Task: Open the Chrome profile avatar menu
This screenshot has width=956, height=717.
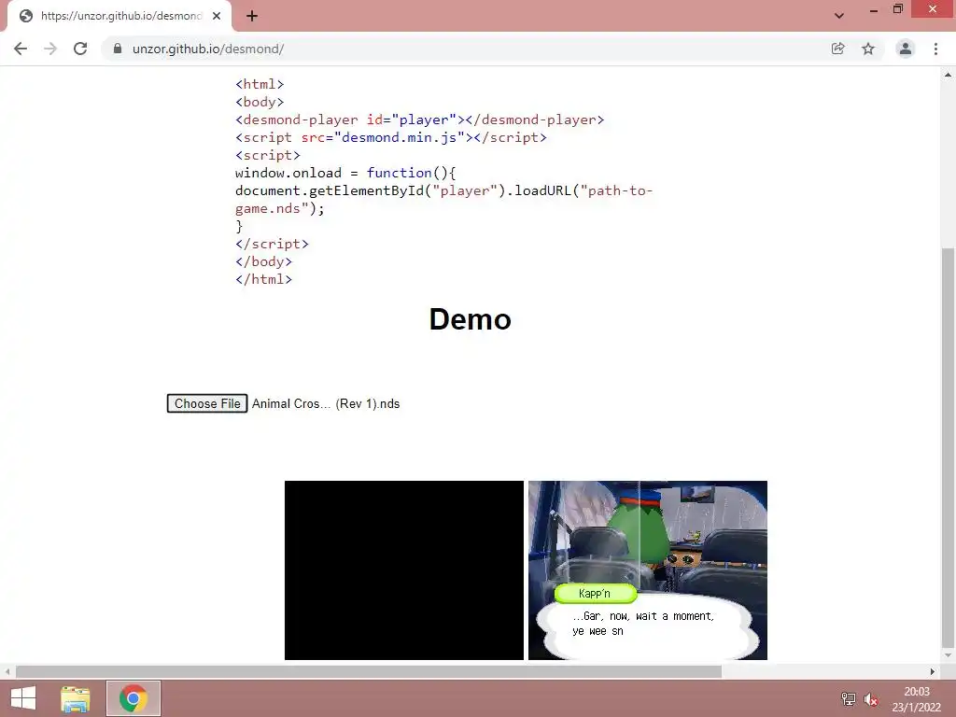Action: tap(906, 49)
